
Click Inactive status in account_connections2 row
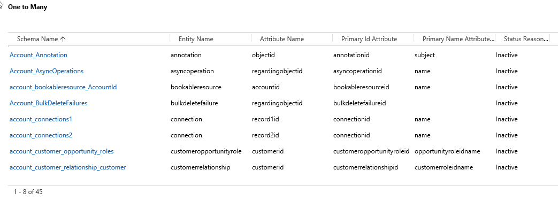pos(507,135)
